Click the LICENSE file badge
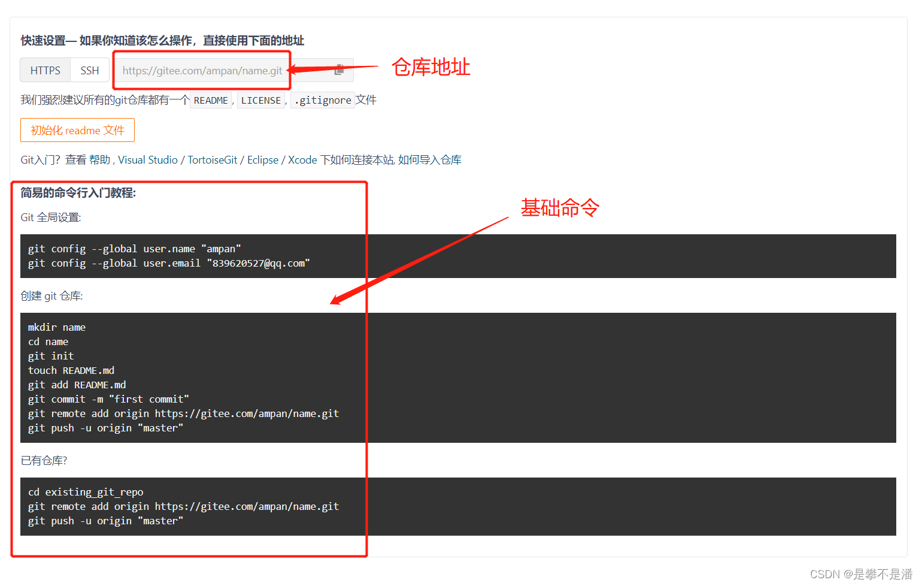Screen dimensions: 922x586 [261, 99]
